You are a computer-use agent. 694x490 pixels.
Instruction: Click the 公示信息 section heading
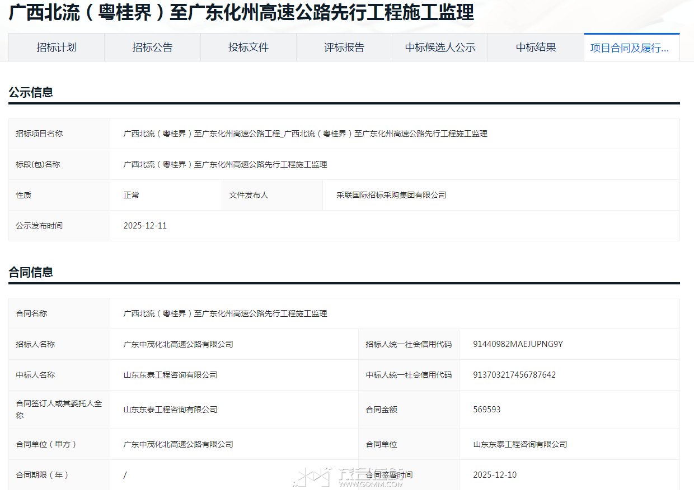click(x=31, y=93)
